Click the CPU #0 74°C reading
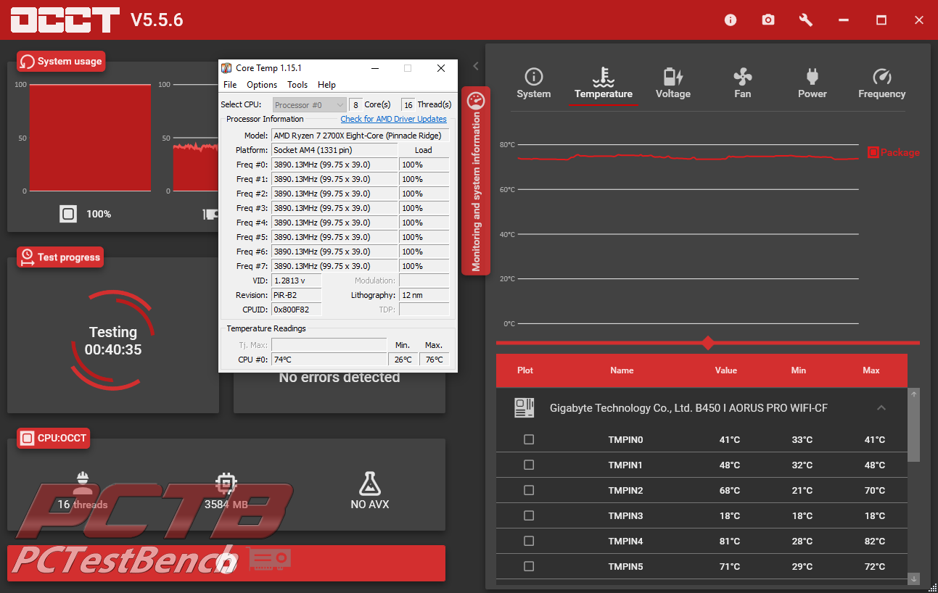The image size is (938, 593). (x=329, y=360)
